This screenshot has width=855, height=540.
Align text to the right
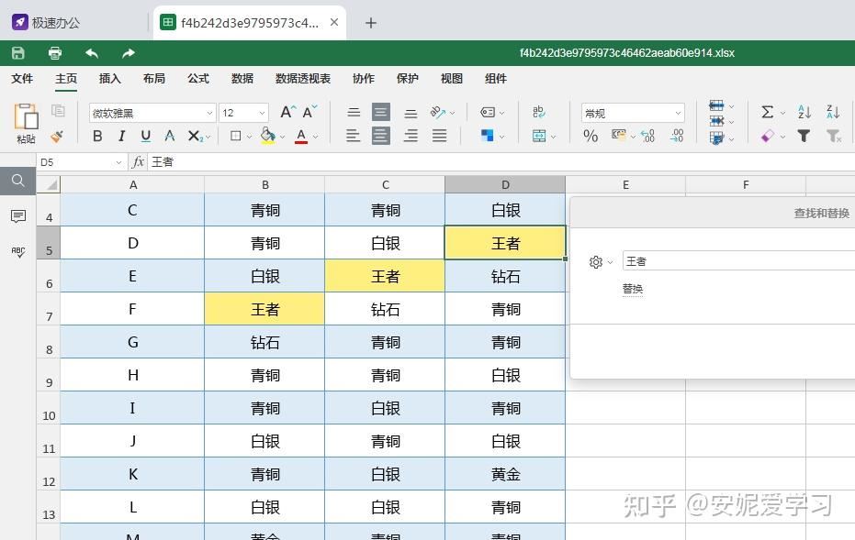pos(411,136)
